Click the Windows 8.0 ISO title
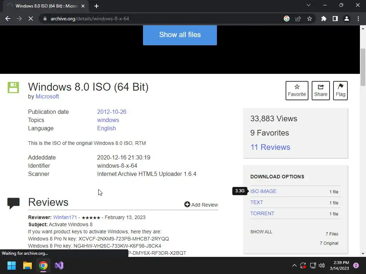The width and height of the screenshot is (366, 274). pyautogui.click(x=88, y=87)
